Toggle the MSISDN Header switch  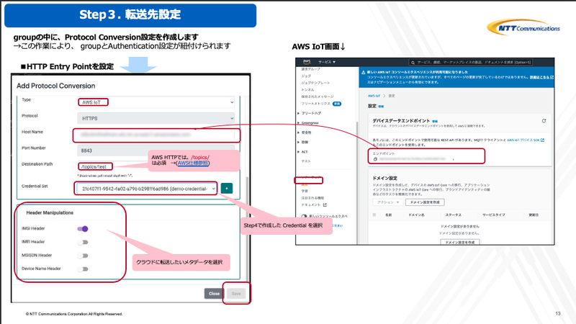pos(83,256)
